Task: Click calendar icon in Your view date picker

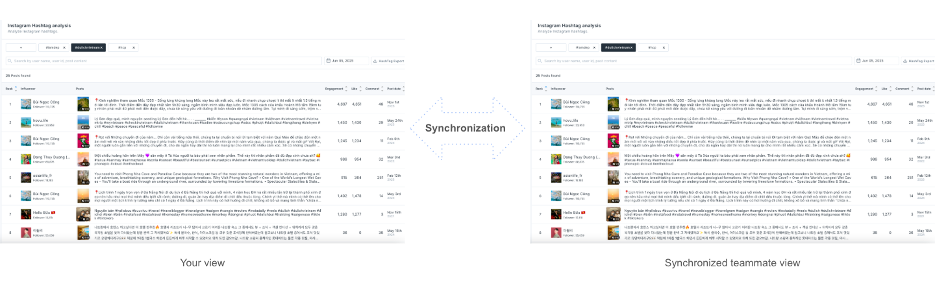Action: (x=329, y=61)
